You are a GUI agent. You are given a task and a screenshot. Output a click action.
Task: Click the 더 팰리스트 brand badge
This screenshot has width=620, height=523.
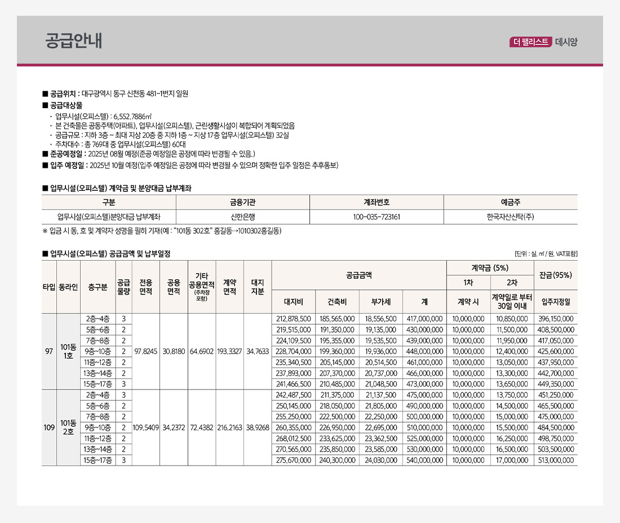pyautogui.click(x=529, y=42)
